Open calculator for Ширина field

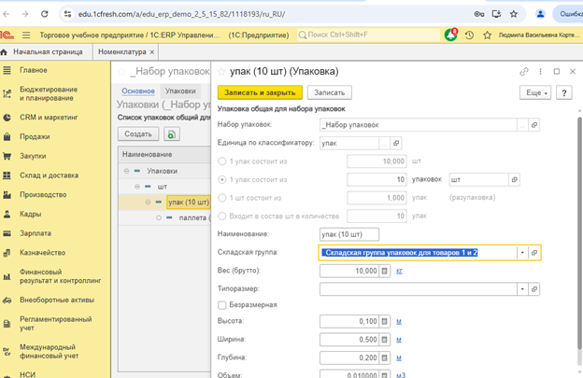click(x=384, y=340)
